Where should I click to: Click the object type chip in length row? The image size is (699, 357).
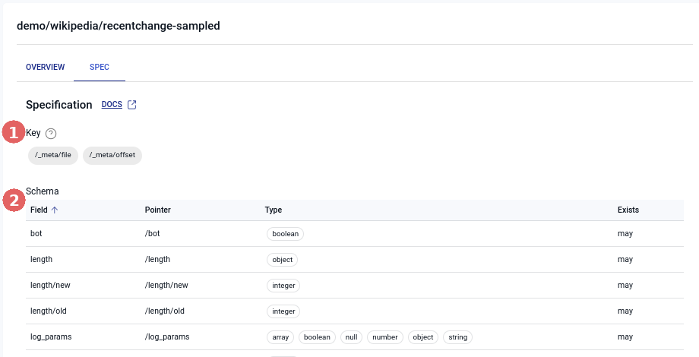(282, 260)
